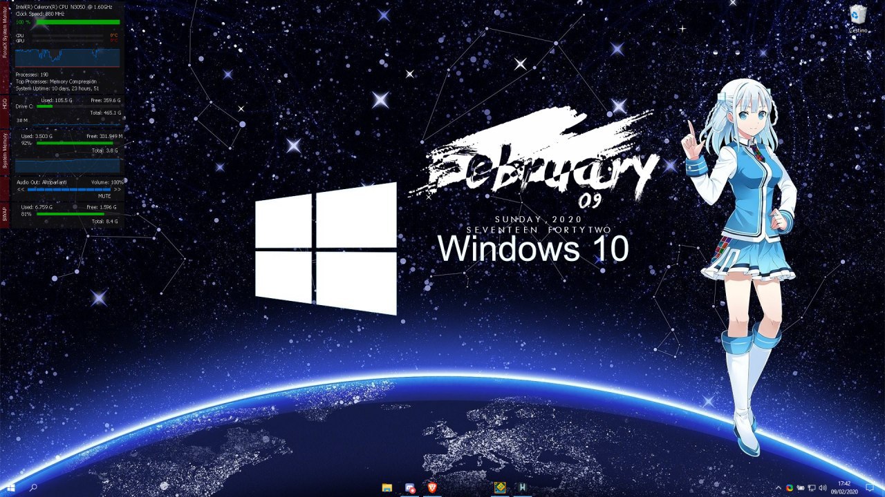Click the 'SUNDAY, 2020' widget text

(538, 220)
